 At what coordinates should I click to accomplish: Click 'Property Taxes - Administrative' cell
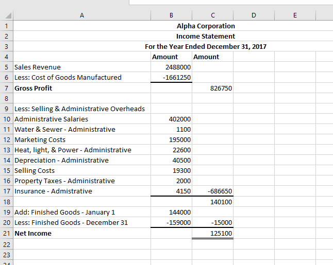pos(82,181)
